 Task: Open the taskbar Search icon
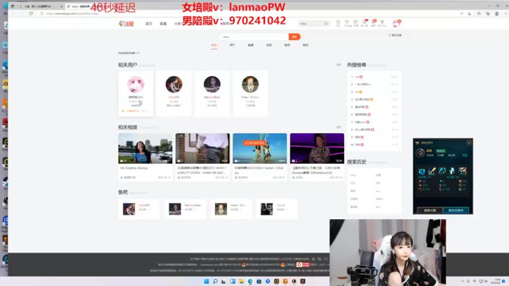click(215, 281)
